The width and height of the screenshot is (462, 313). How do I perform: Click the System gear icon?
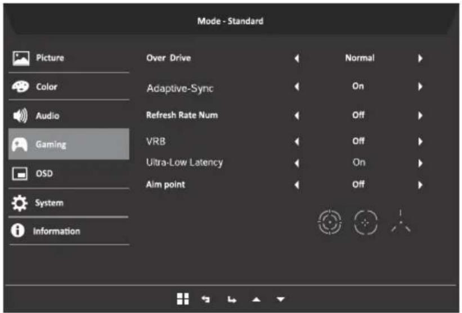[x=20, y=203]
